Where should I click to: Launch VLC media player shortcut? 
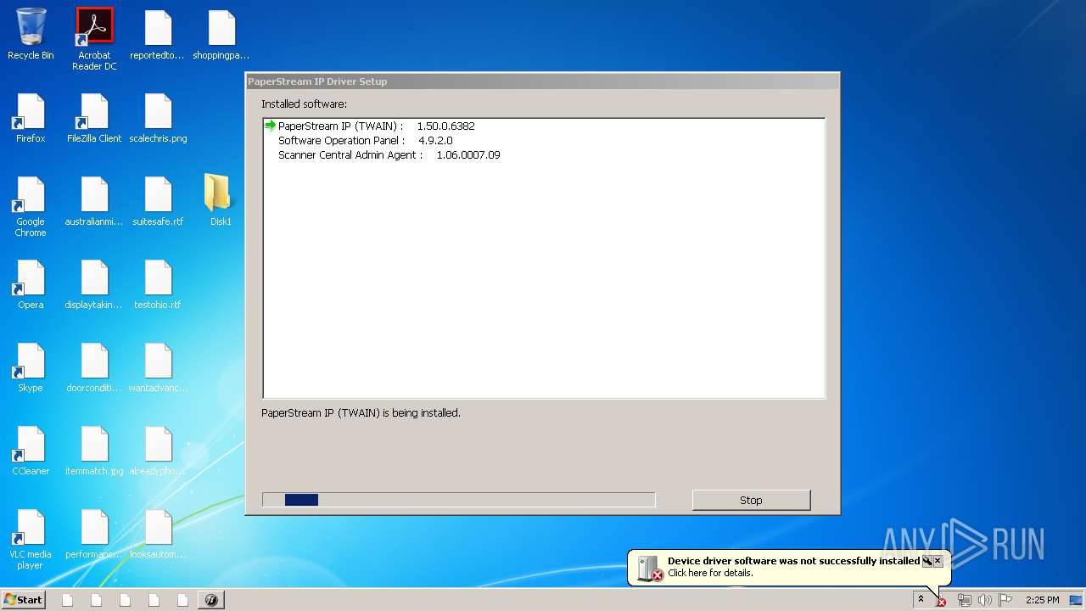click(x=31, y=539)
